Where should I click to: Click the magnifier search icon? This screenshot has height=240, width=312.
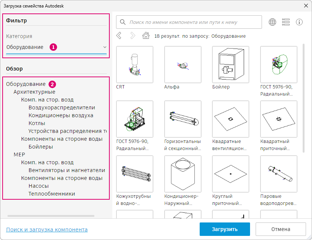coord(123,22)
